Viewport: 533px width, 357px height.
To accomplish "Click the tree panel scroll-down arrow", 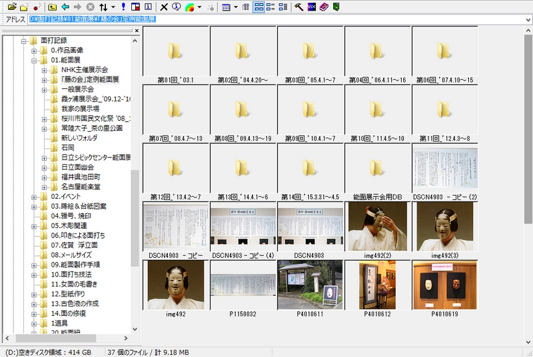I will [135, 329].
